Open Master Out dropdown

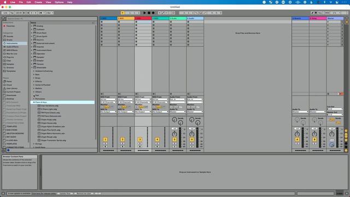pos(335,114)
